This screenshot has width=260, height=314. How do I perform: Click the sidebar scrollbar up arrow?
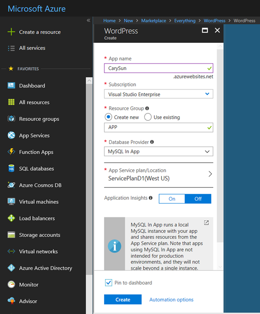coord(89,81)
